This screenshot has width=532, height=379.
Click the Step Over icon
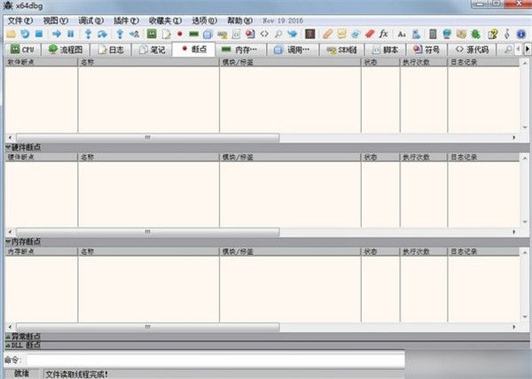(x=102, y=34)
